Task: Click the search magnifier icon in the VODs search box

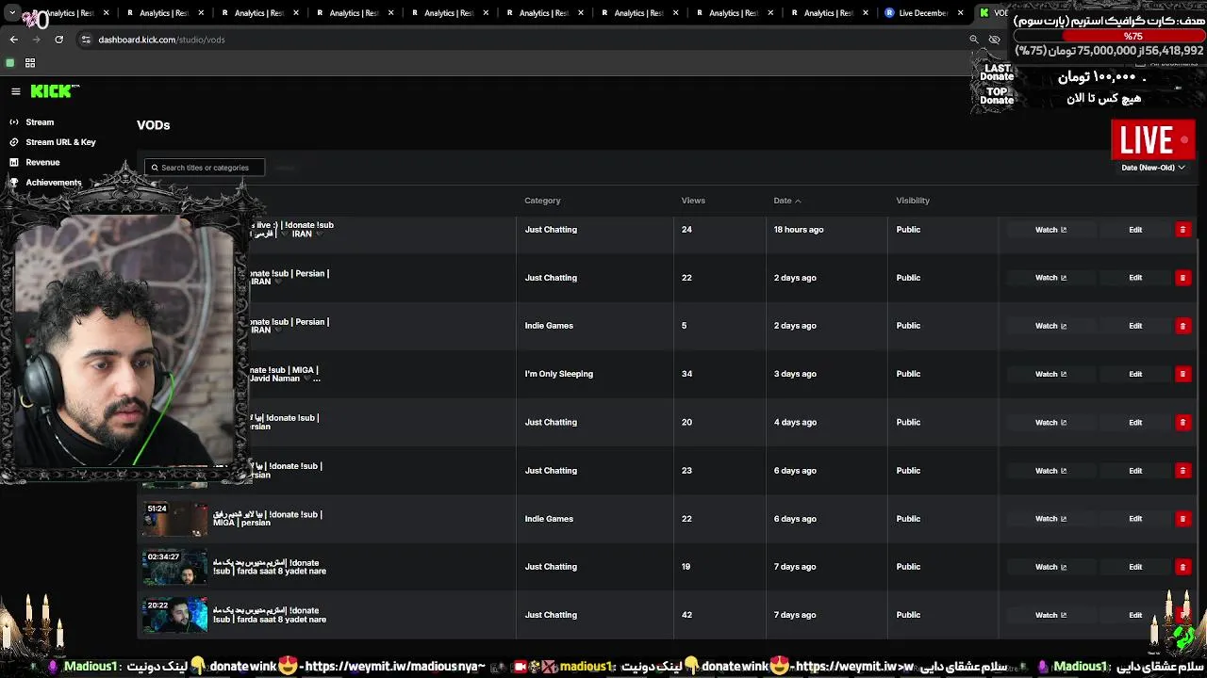Action: click(x=155, y=168)
